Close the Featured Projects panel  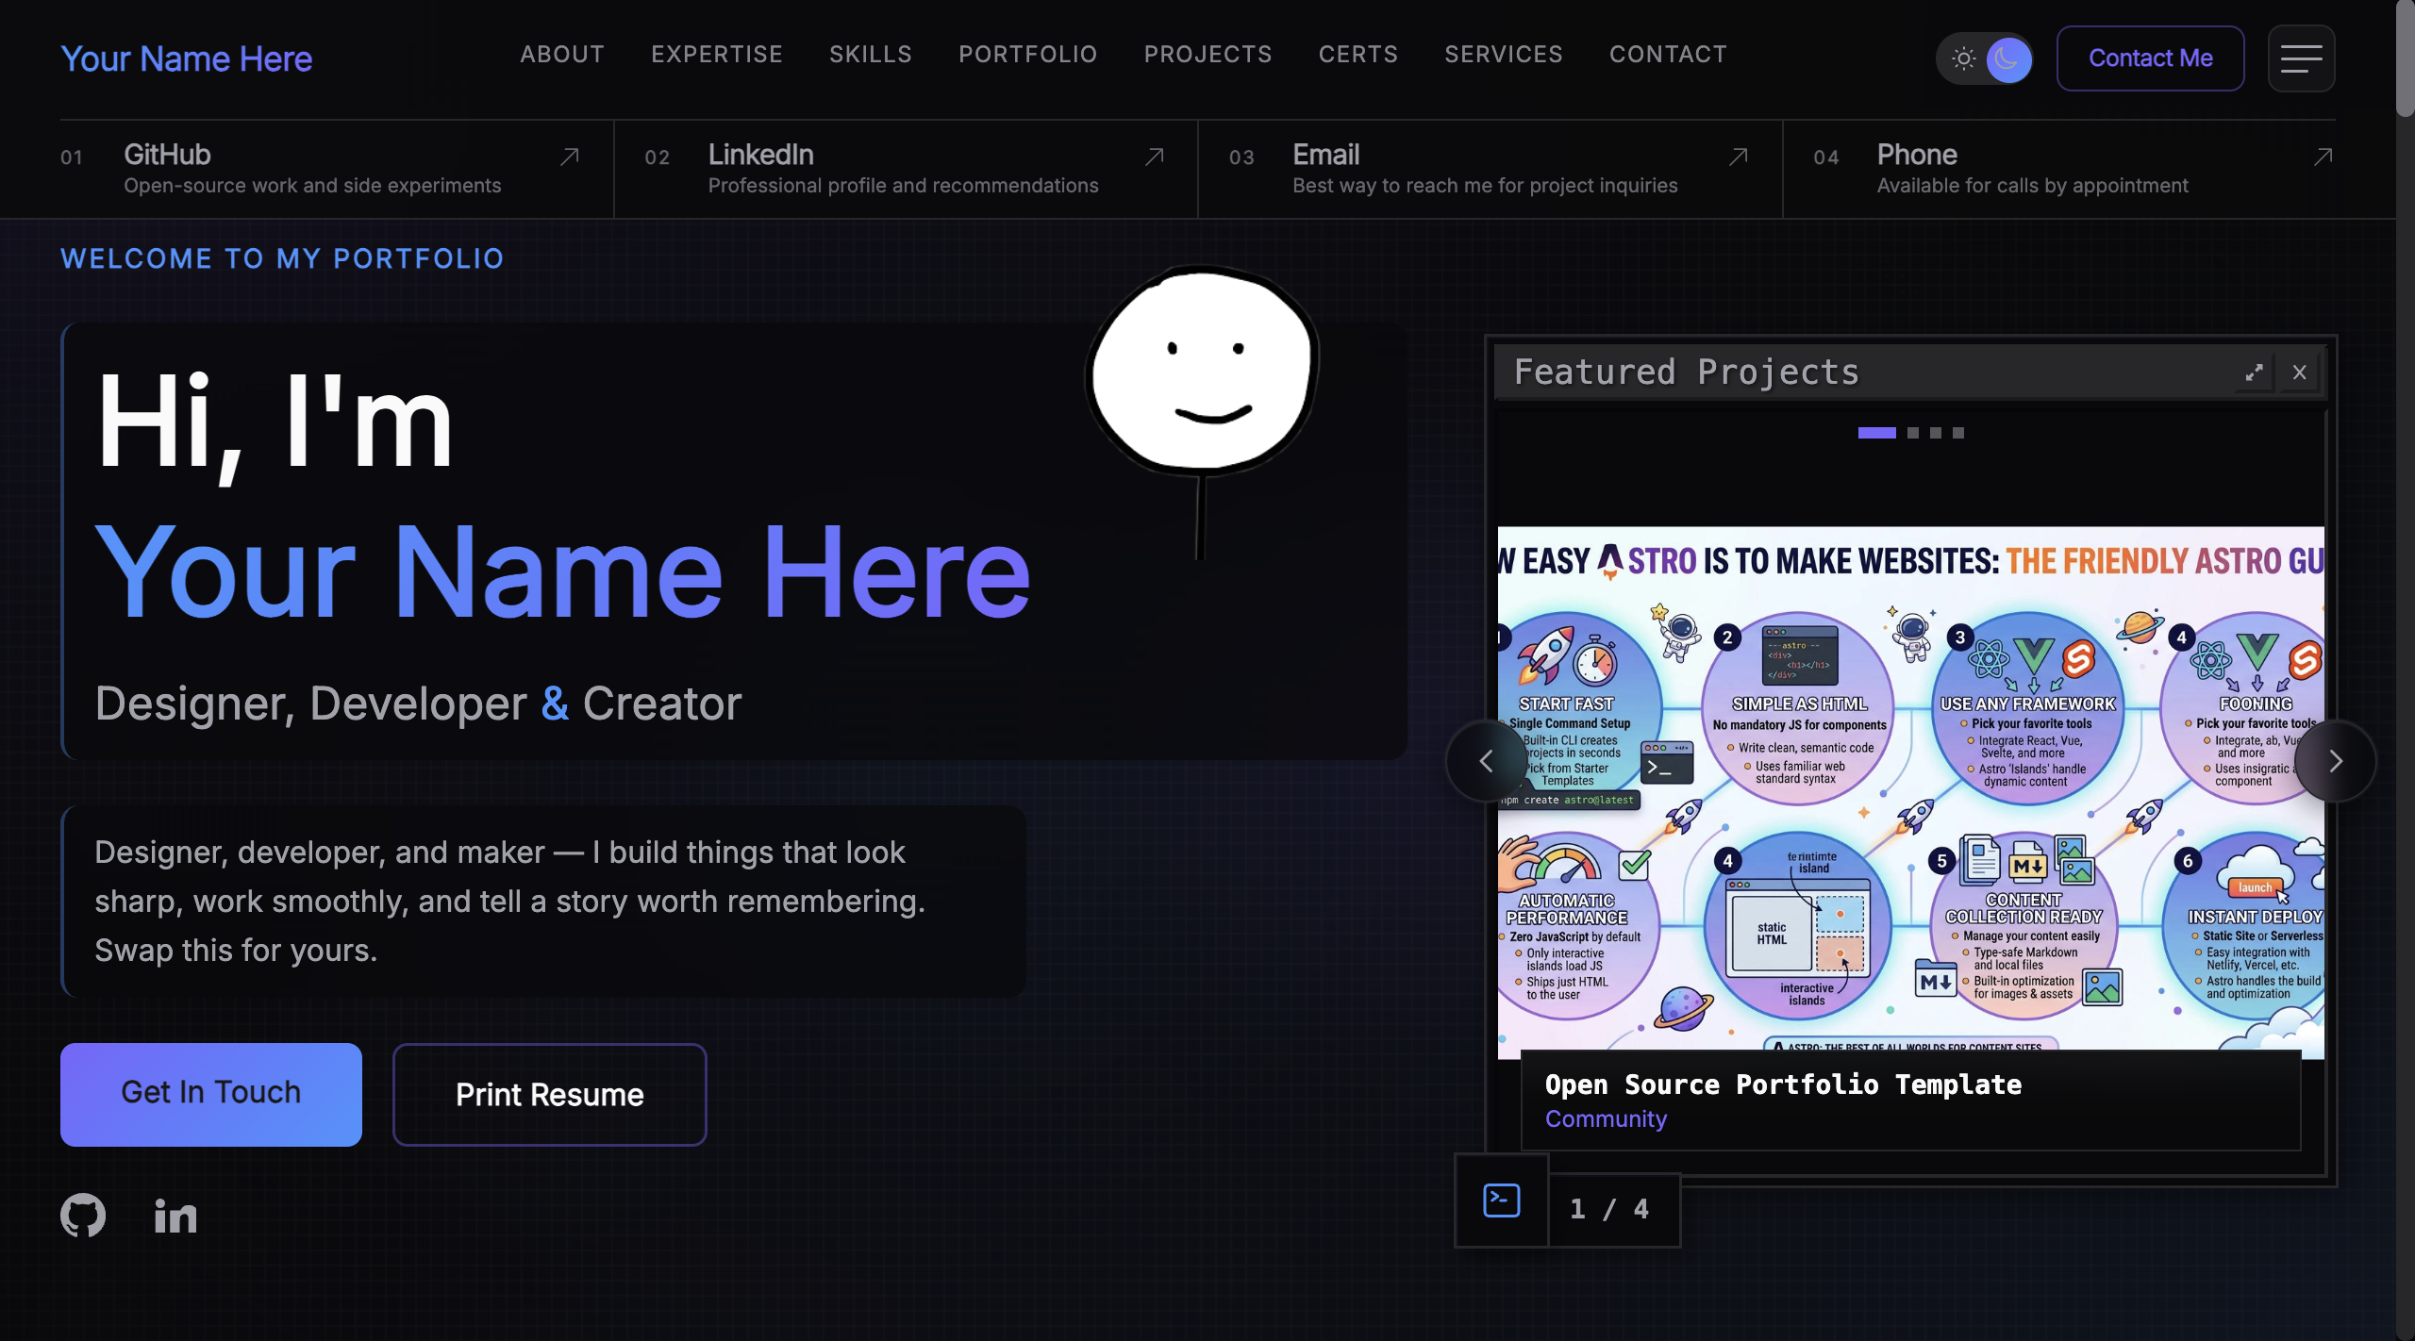2300,372
